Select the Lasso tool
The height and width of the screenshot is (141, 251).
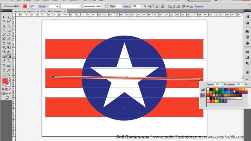(9, 22)
